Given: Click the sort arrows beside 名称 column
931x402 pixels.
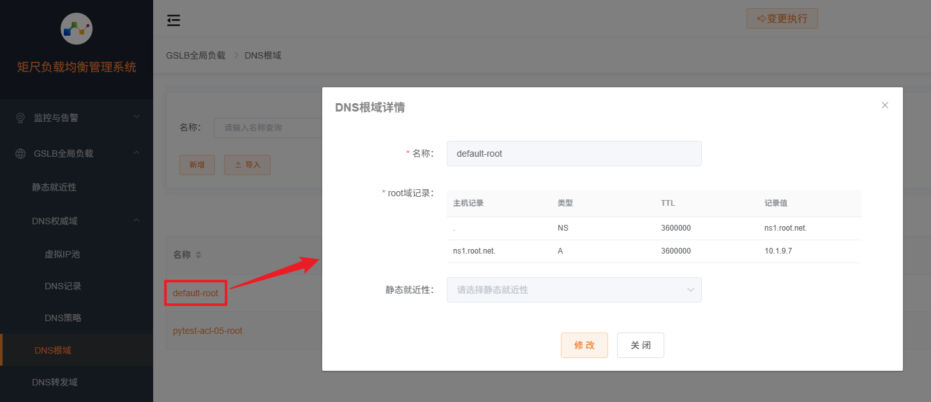Looking at the screenshot, I should pos(198,255).
